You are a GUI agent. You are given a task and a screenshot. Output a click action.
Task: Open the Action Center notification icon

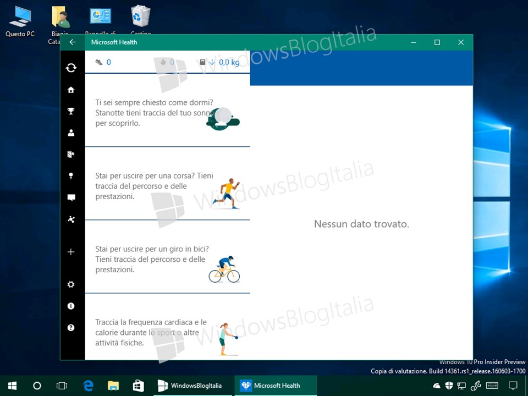(x=513, y=386)
